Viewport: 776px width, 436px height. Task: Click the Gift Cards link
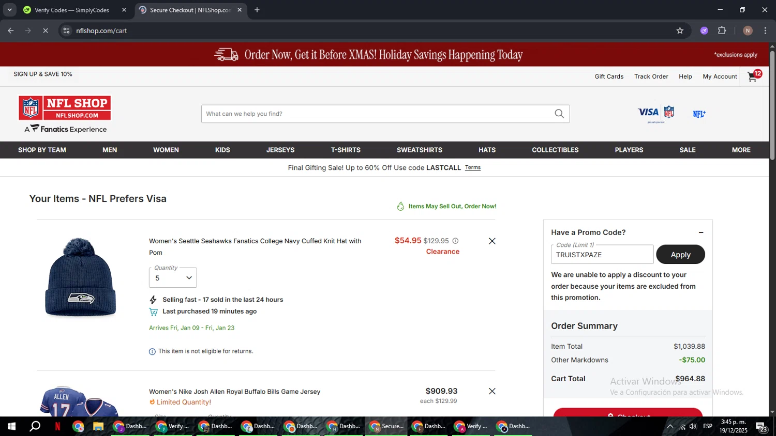coord(609,76)
